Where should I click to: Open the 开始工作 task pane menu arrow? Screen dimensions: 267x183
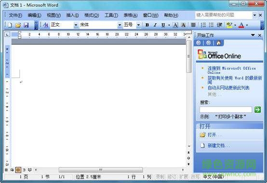[x=253, y=35]
